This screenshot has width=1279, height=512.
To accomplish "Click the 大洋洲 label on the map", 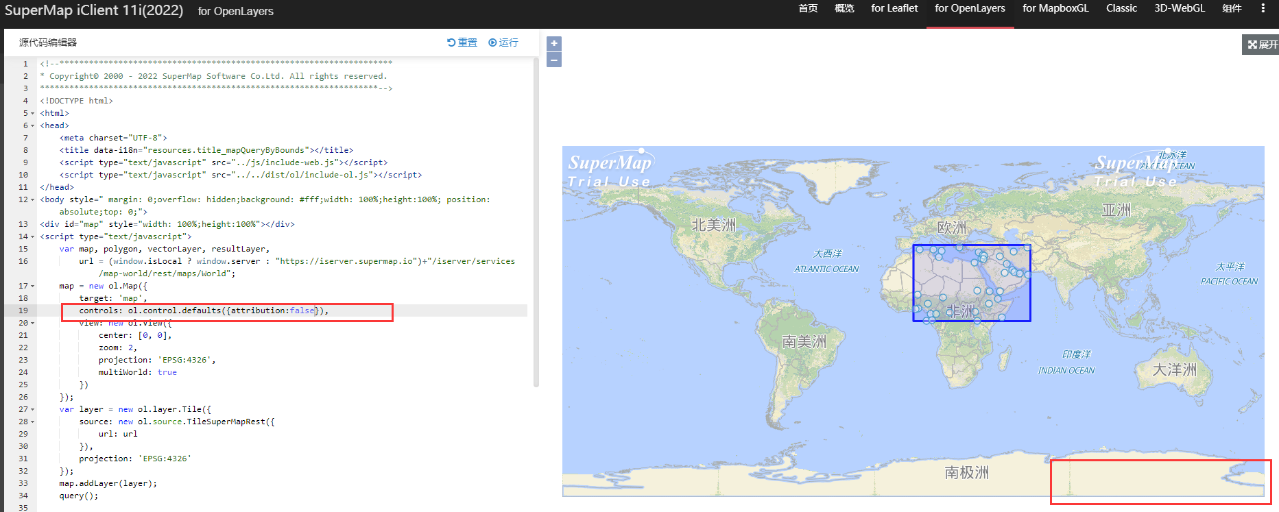I will tap(1174, 370).
